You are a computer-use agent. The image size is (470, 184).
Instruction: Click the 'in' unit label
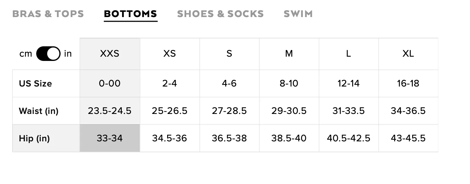[68, 54]
